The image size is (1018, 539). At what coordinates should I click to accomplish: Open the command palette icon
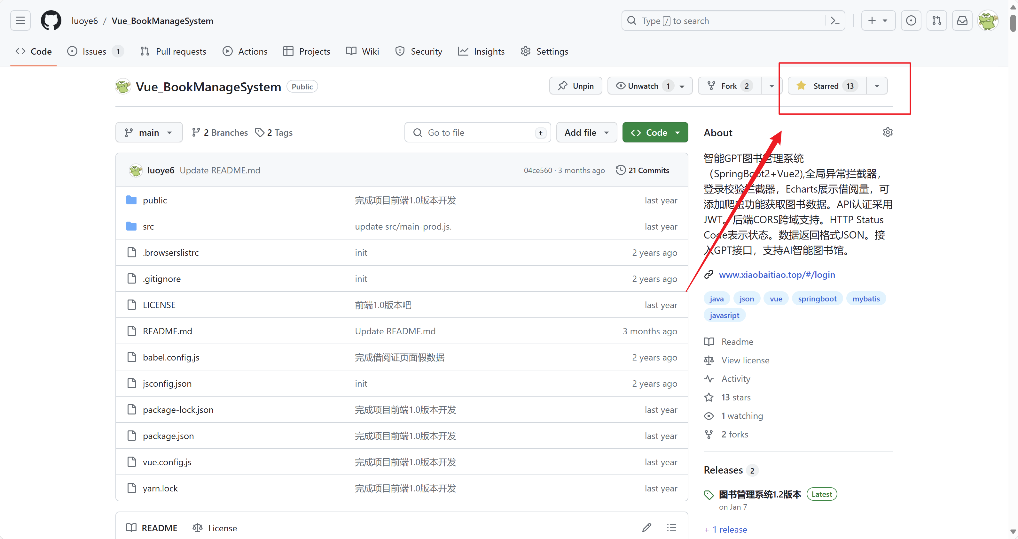click(834, 20)
